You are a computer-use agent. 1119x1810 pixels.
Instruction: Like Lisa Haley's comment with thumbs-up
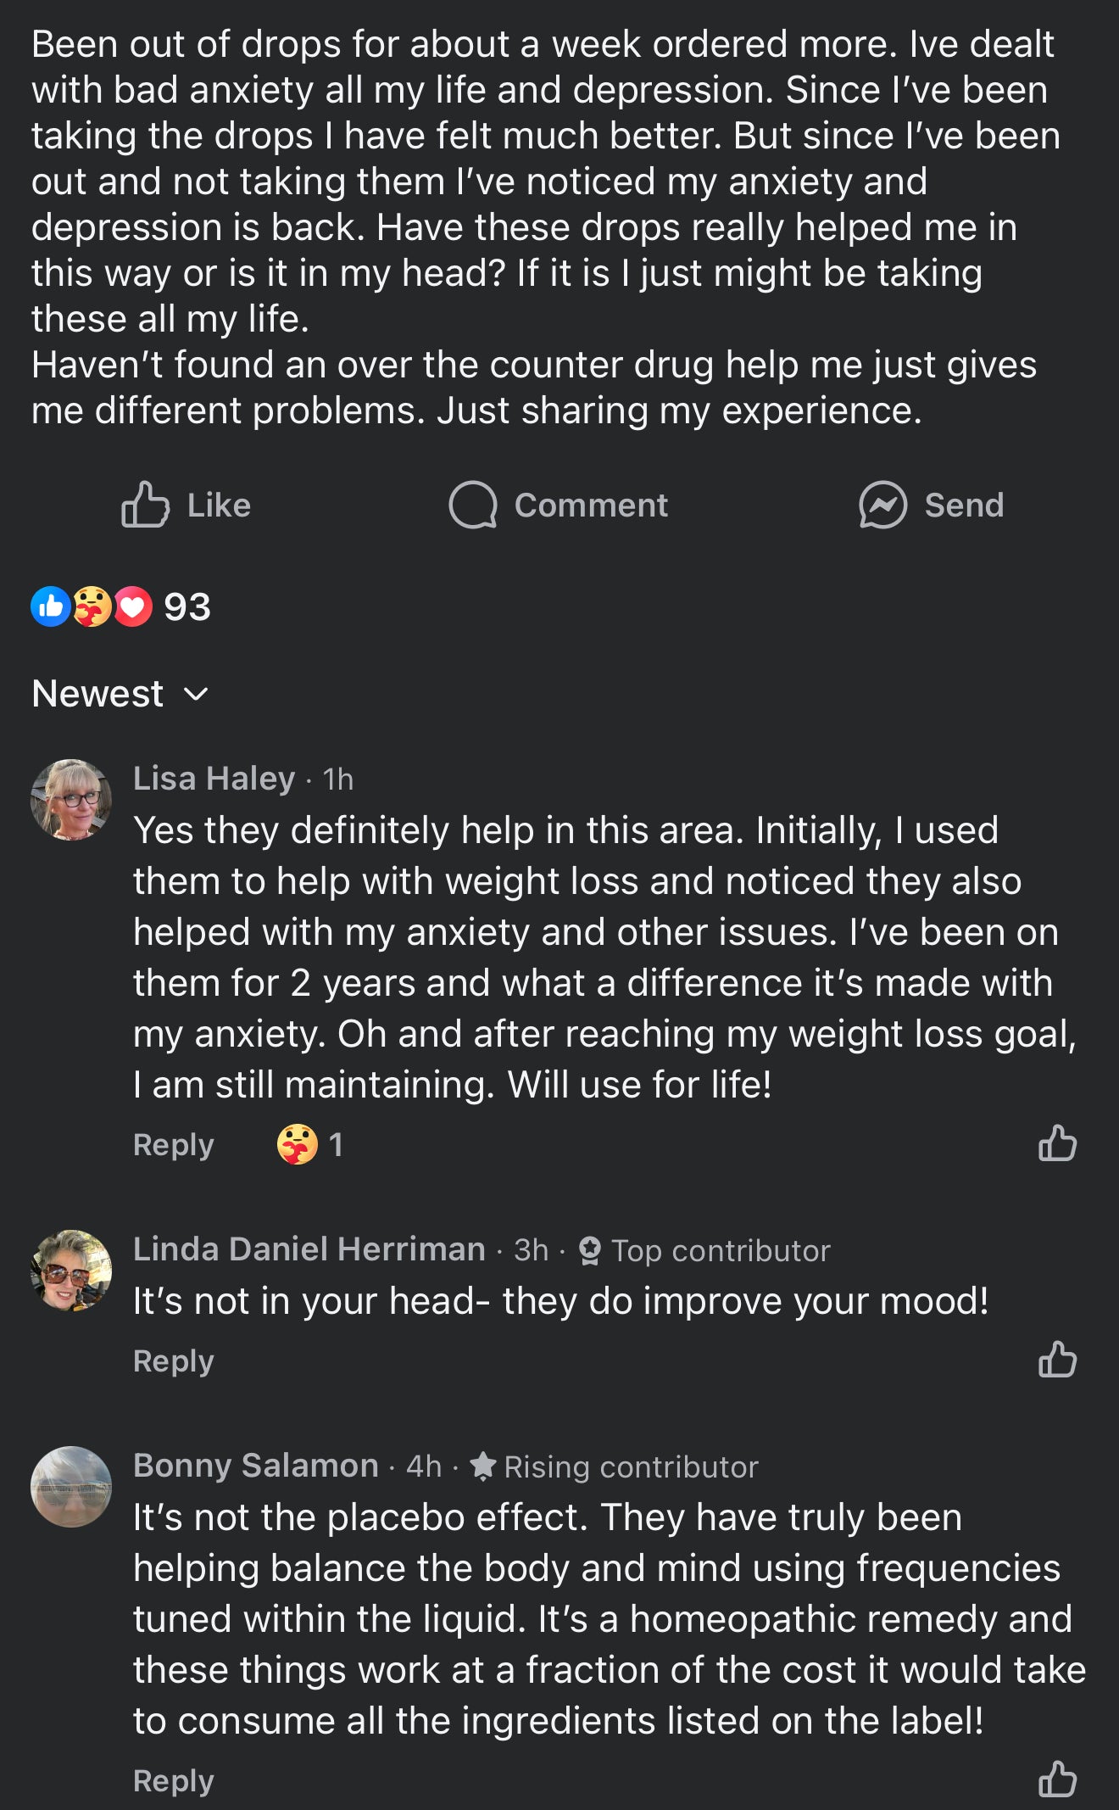1057,1143
